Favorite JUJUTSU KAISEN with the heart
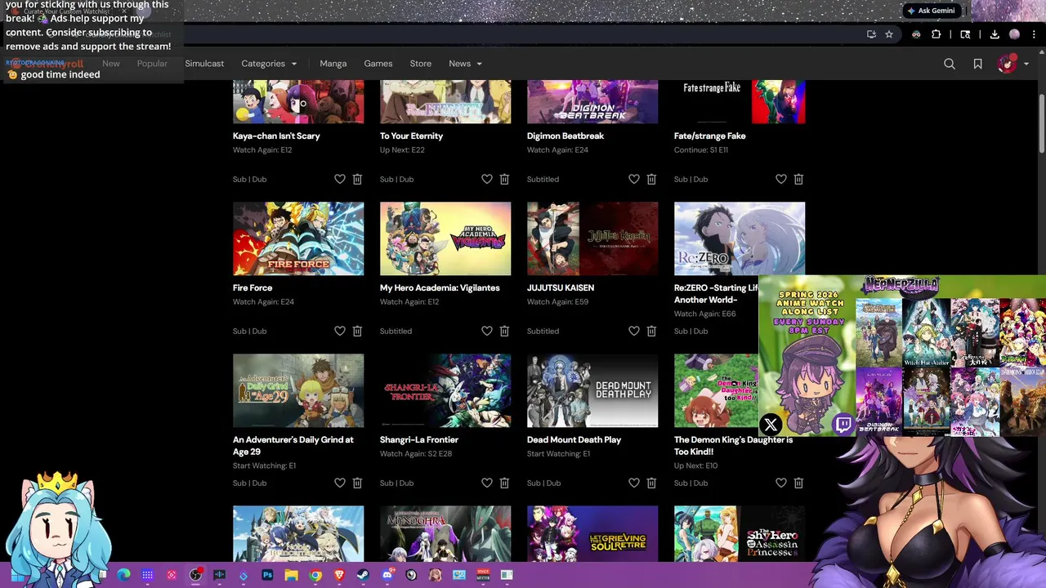Viewport: 1046px width, 588px height. tap(634, 331)
